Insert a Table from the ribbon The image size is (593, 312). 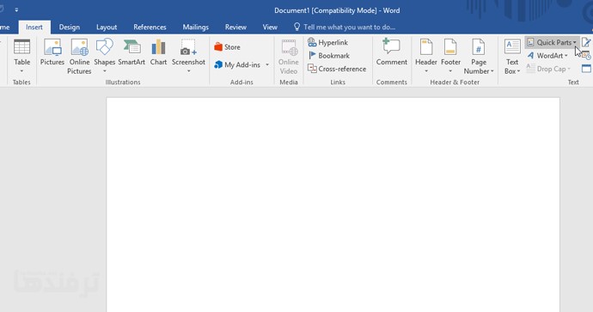pyautogui.click(x=21, y=56)
